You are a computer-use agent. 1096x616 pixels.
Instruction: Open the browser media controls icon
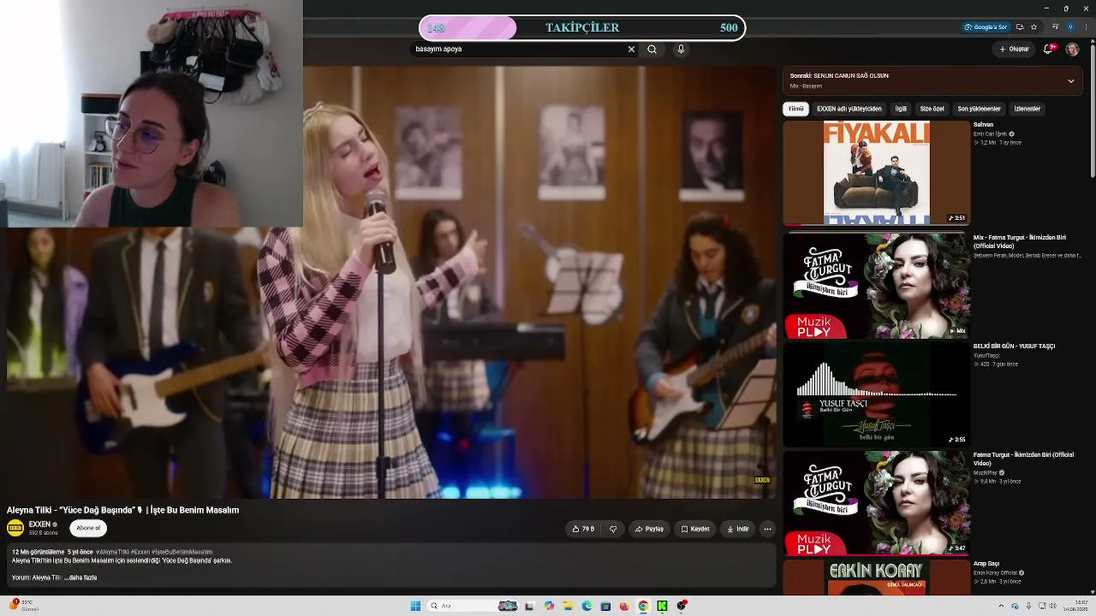coord(1055,27)
